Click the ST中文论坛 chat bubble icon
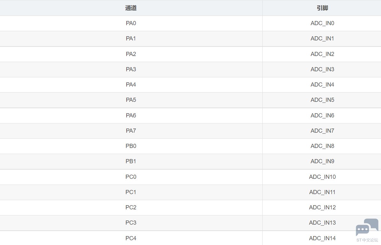This screenshot has height=245, width=381. click(x=367, y=227)
